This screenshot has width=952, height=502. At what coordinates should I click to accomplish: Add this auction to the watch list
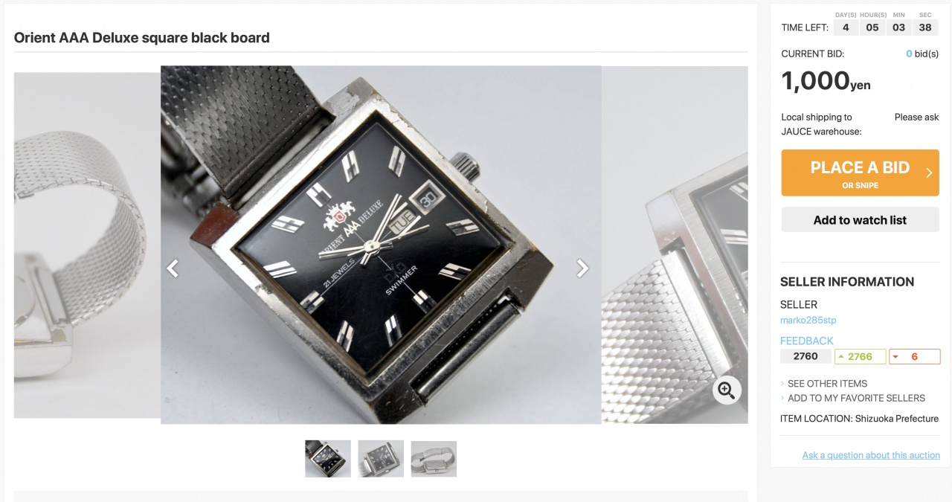click(x=860, y=220)
